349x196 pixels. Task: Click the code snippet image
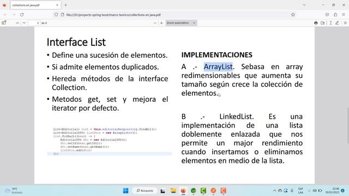click(x=109, y=141)
